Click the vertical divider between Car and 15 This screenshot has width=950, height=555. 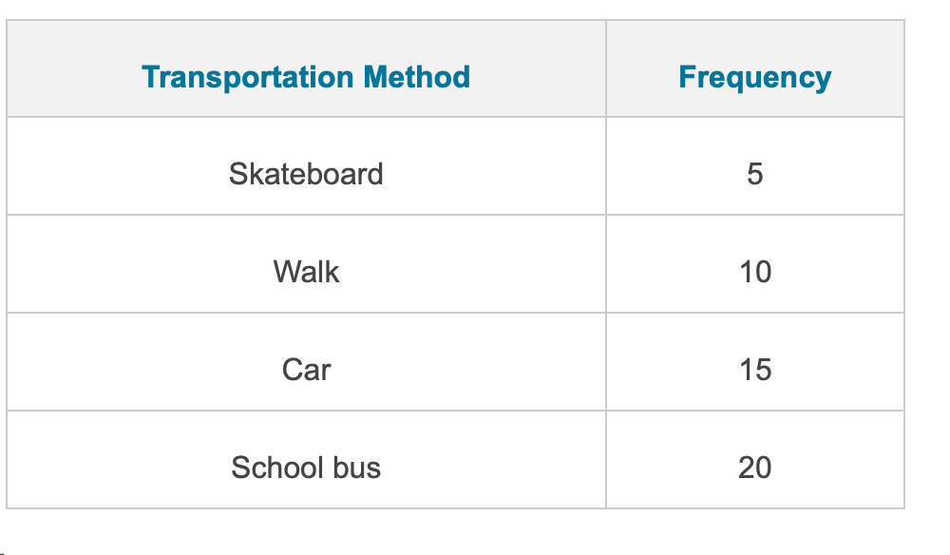[x=606, y=362]
